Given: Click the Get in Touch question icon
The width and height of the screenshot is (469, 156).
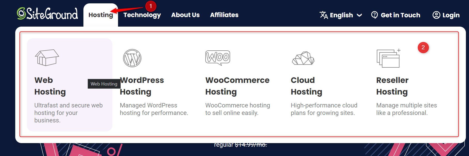Looking at the screenshot, I should click(x=374, y=15).
